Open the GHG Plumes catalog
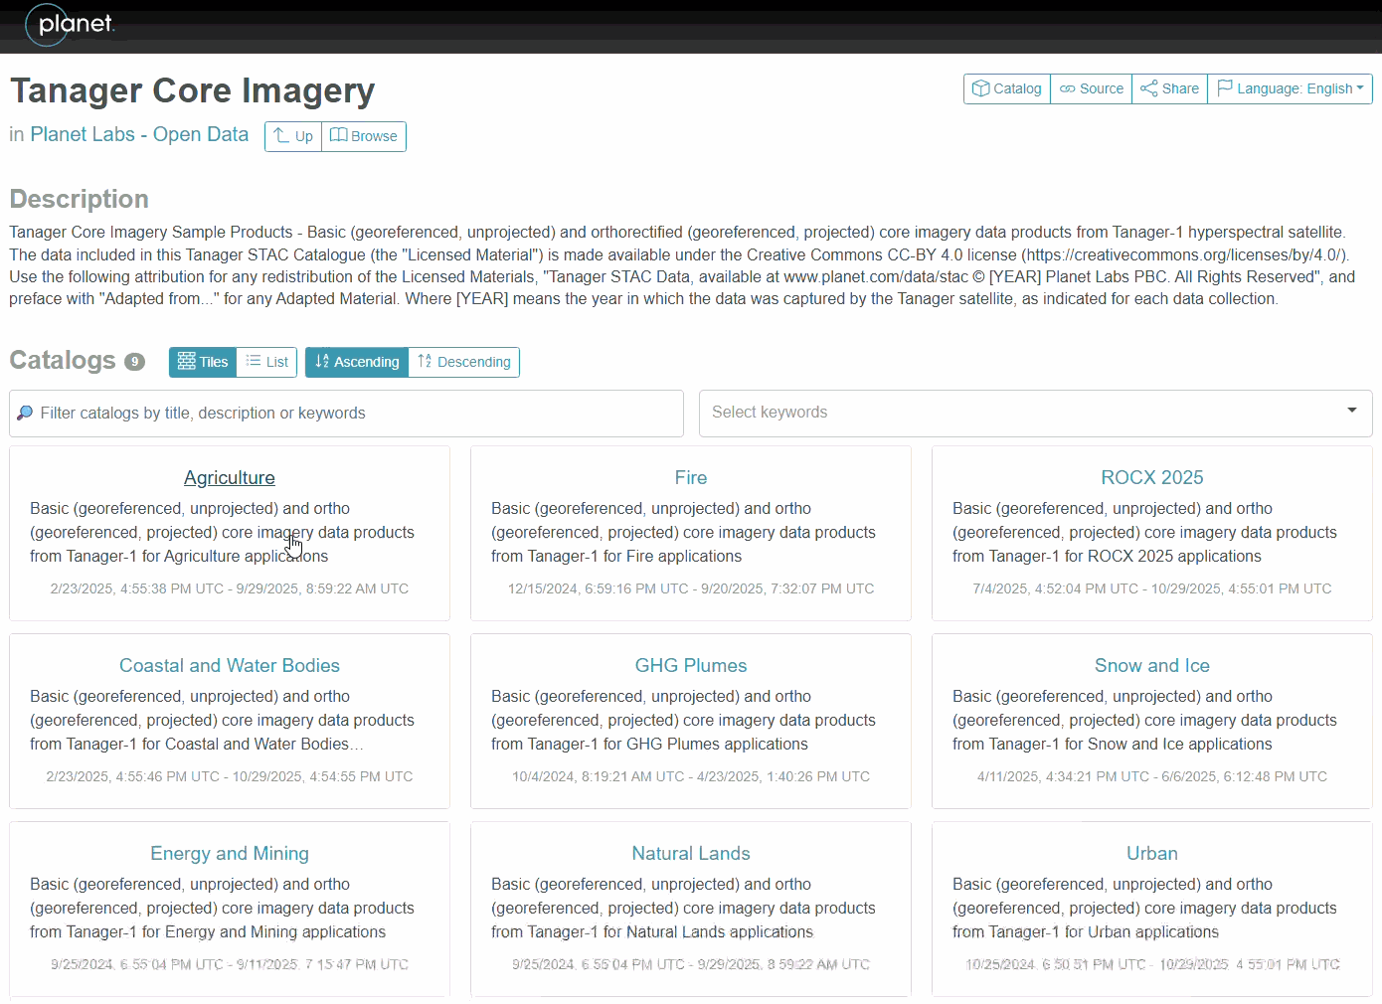The height and width of the screenshot is (1004, 1382). [691, 665]
